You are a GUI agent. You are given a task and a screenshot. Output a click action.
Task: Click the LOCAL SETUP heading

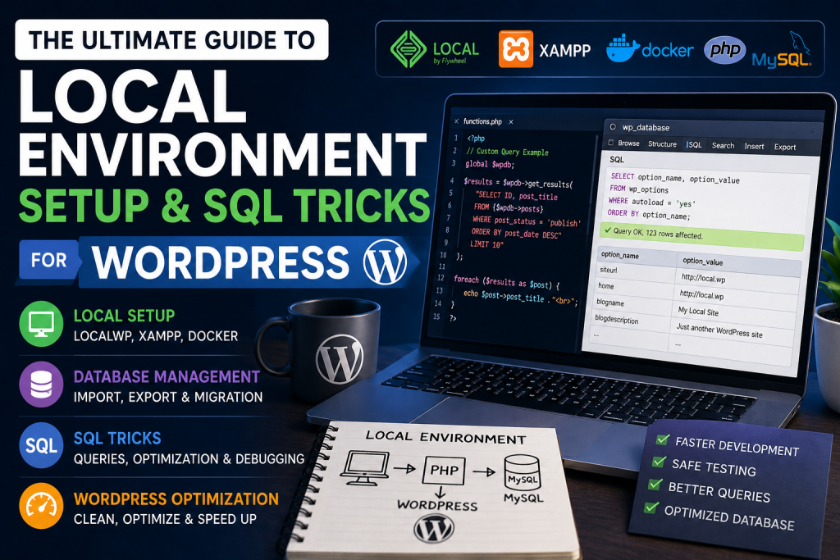tap(125, 316)
